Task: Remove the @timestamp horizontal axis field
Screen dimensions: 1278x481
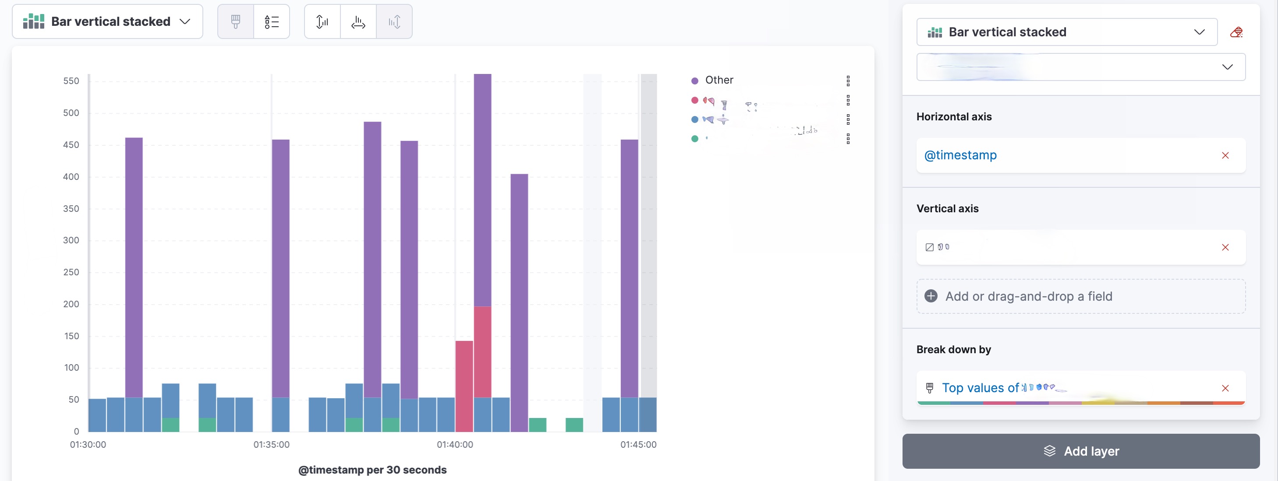Action: coord(1225,155)
